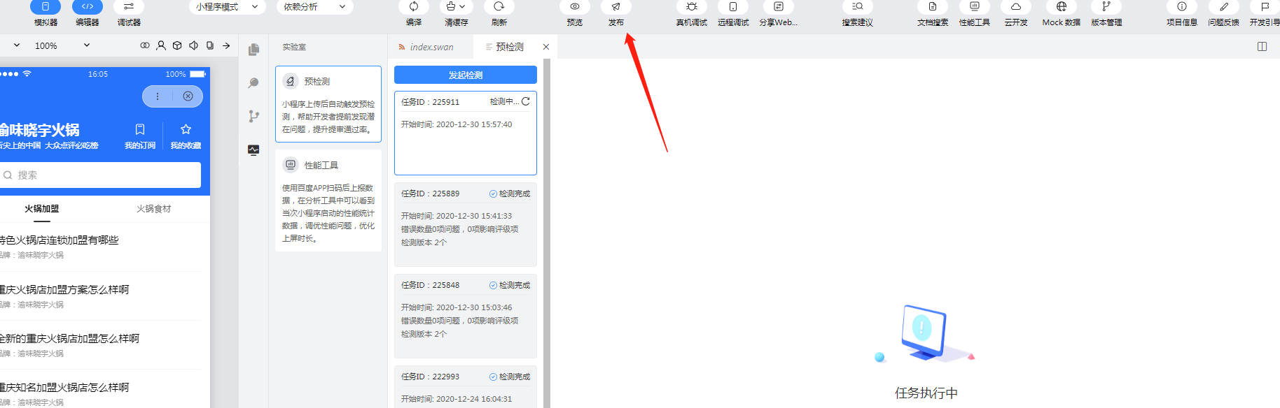Image resolution: width=1280 pixels, height=408 pixels.
Task: Toggle the 编辑器 editor panel
Action: 88,7
